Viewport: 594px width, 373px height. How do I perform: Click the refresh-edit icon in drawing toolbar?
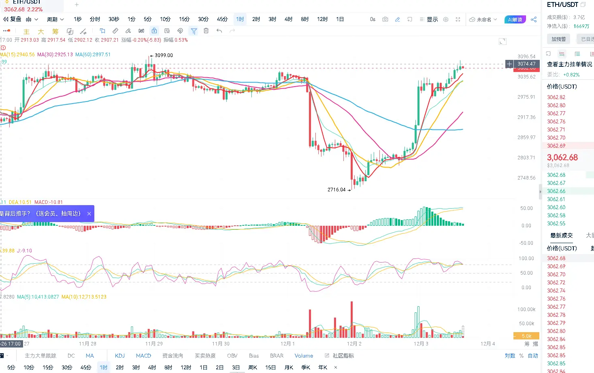click(70, 31)
